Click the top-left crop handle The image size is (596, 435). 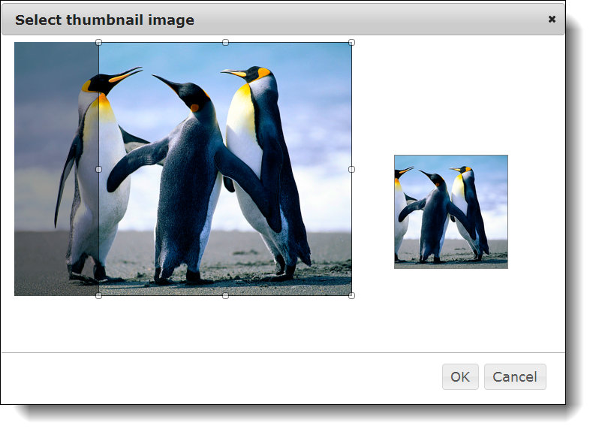(x=98, y=42)
